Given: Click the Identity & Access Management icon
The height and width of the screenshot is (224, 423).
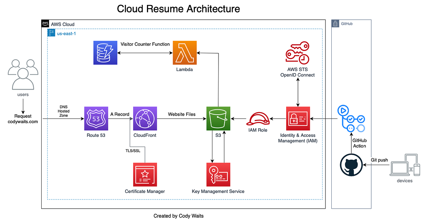Looking at the screenshot, I should coord(298,119).
